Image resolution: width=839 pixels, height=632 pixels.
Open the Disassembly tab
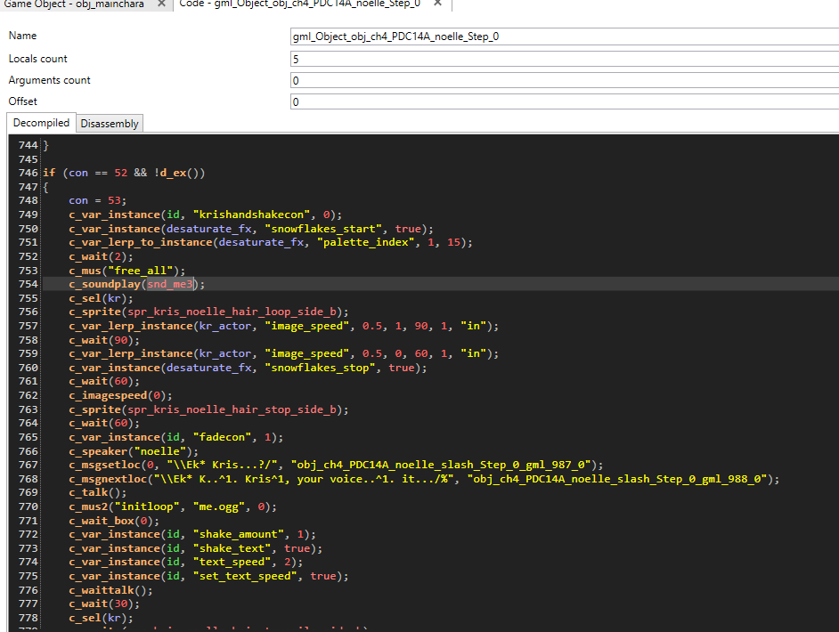point(110,124)
